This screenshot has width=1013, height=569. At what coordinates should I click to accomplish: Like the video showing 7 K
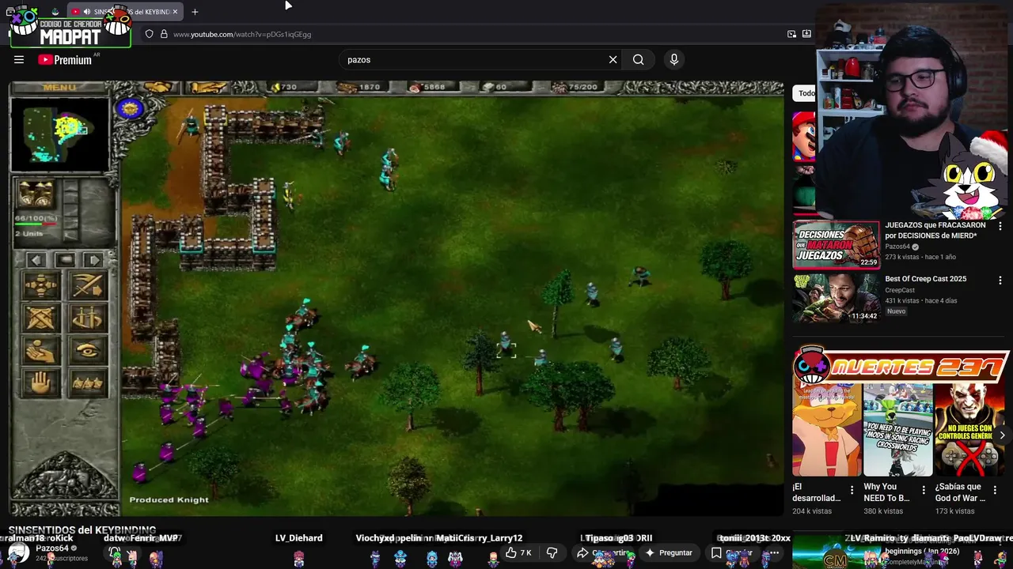pos(519,553)
